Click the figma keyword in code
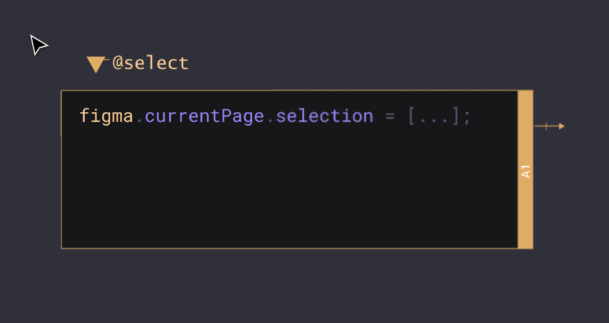 click(x=106, y=116)
